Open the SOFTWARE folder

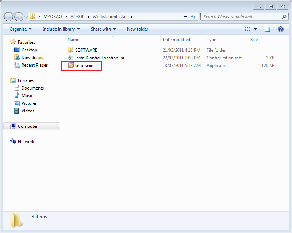tap(86, 50)
